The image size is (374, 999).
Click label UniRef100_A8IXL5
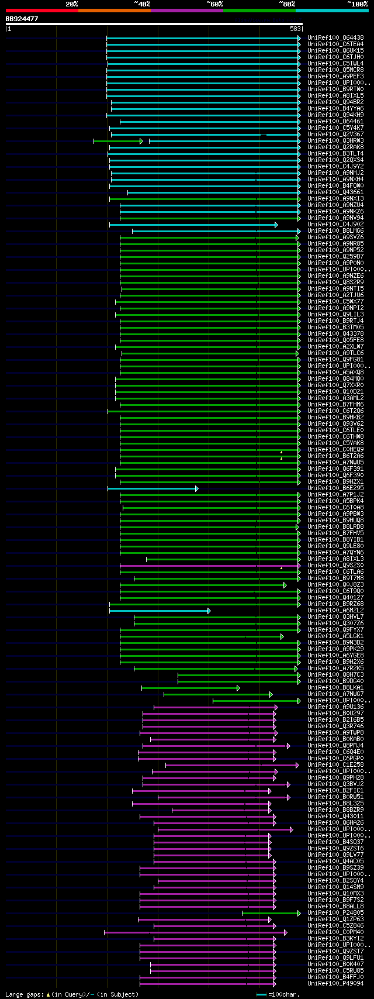coord(335,95)
